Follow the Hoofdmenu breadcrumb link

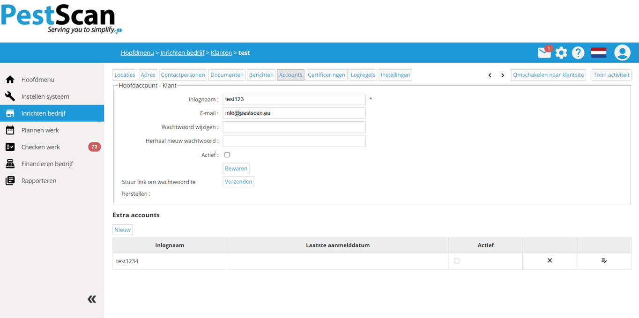(137, 53)
